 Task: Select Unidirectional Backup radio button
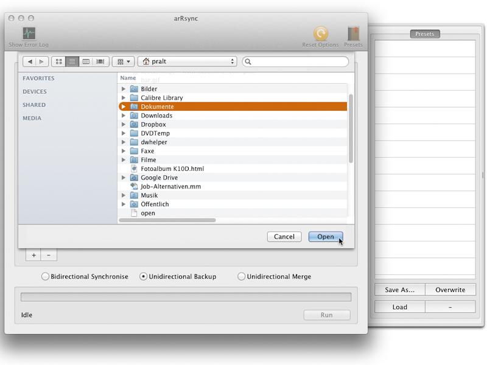[x=143, y=276]
